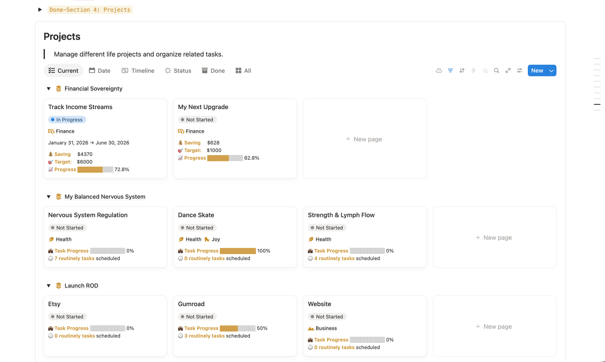Switch to the Status view tab

(178, 70)
